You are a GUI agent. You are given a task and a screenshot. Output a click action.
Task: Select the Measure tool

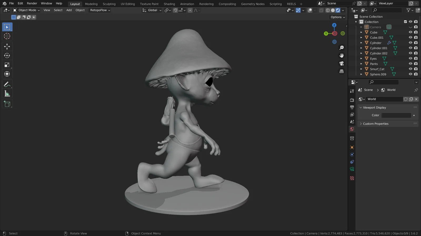(7, 93)
